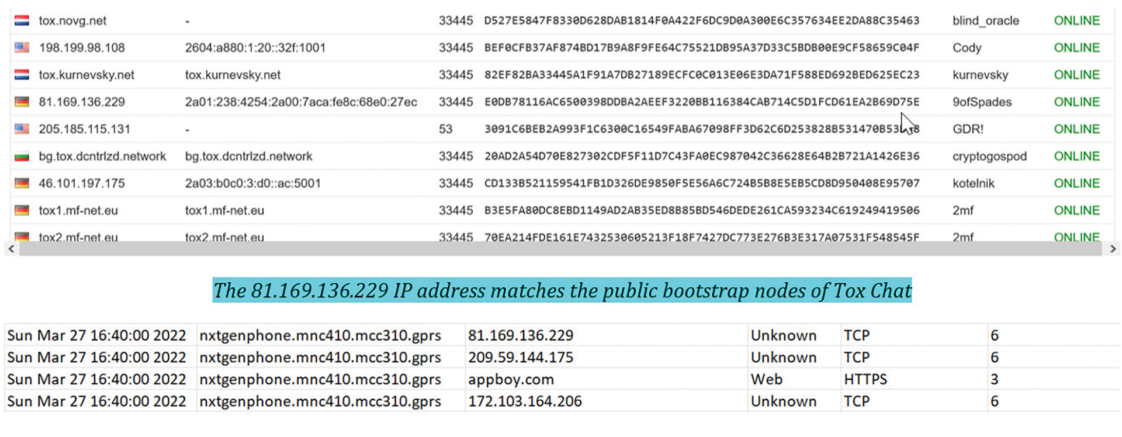Select port 53 in the GDR! row

coord(445,129)
